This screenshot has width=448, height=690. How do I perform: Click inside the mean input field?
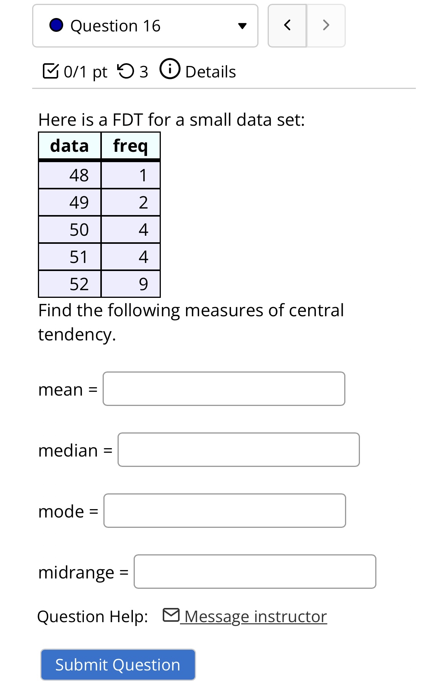pos(223,389)
